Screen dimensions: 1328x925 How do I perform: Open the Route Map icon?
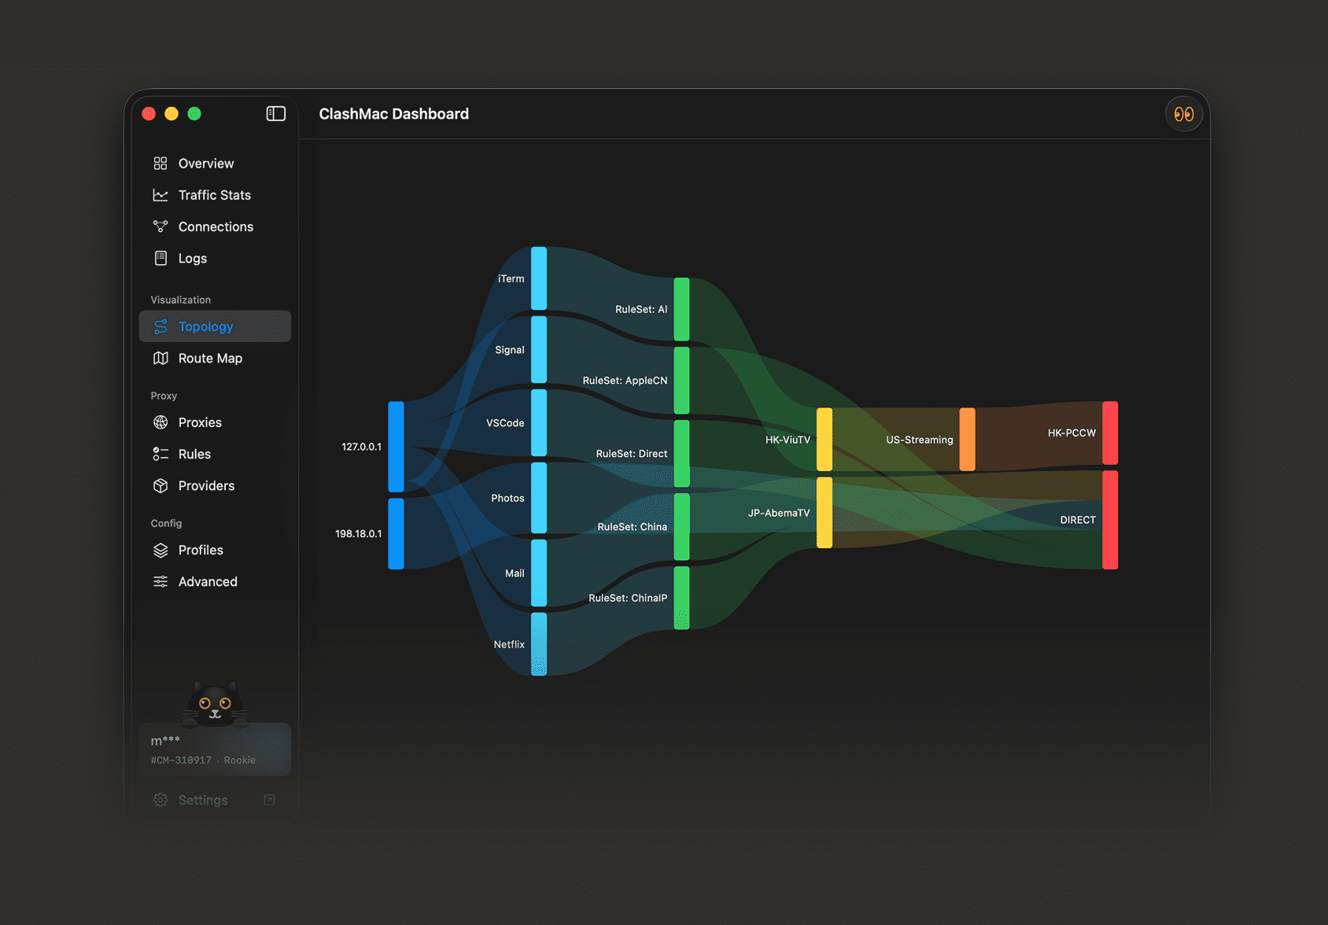pos(160,358)
